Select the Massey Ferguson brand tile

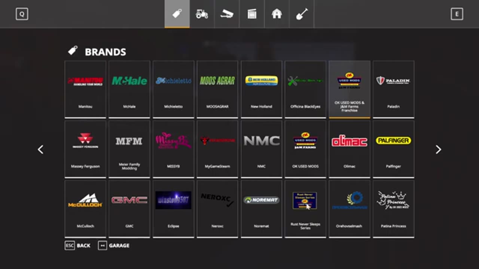pos(85,149)
